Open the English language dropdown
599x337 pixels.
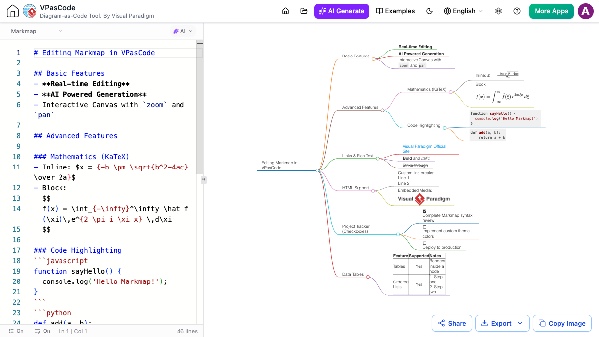(x=464, y=11)
